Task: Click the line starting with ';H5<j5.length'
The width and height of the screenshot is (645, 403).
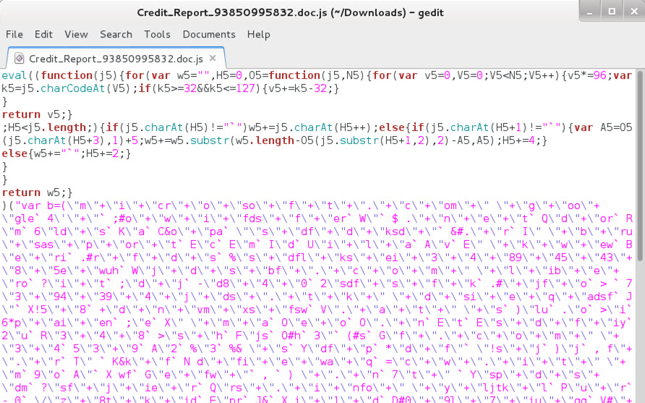Action: pos(317,127)
